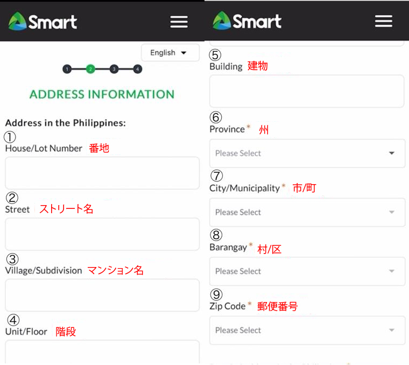Go to step 1 in progress indicator
The width and height of the screenshot is (409, 365).
(x=67, y=69)
